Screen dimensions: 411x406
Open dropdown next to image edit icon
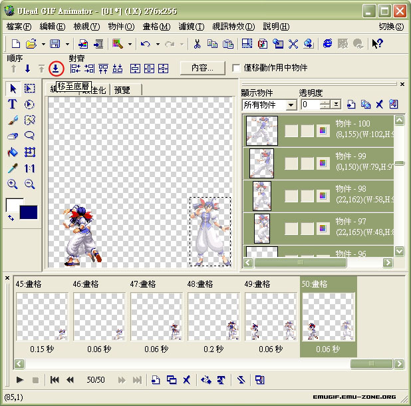(x=130, y=44)
